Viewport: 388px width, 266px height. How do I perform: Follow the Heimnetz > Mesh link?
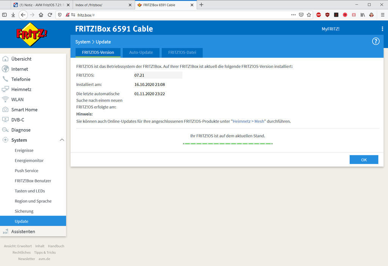click(249, 121)
